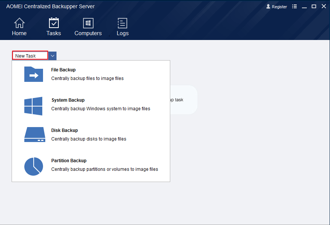330x225 pixels.
Task: Click the AOMEI Centralized Backupper Server title
Action: click(50, 6)
